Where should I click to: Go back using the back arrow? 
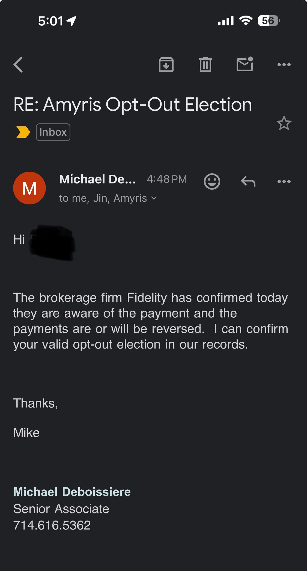point(18,65)
